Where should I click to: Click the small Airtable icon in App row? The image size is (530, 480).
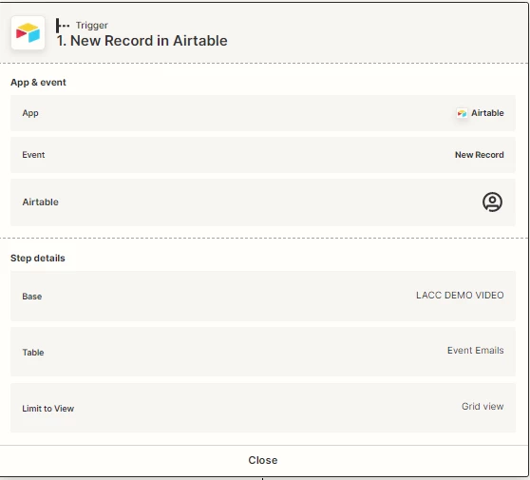tap(462, 113)
